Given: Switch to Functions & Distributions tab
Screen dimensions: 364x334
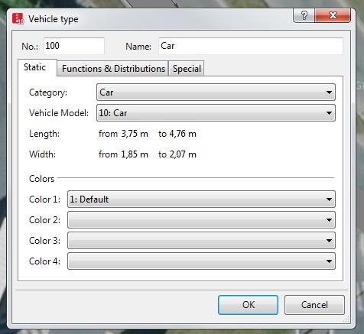Looking at the screenshot, I should pyautogui.click(x=113, y=69).
